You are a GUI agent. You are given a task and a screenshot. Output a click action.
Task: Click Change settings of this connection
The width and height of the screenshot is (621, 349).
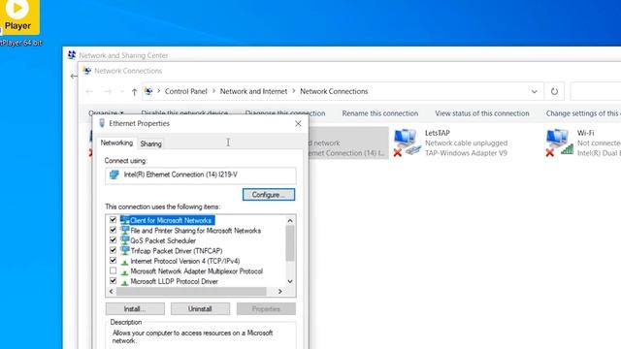[x=583, y=113]
